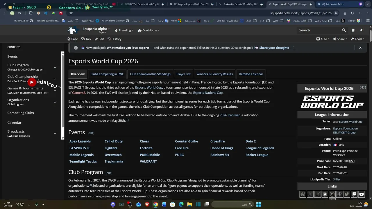Click the Talk page link
This screenshot has width=372, height=209.
86,39
